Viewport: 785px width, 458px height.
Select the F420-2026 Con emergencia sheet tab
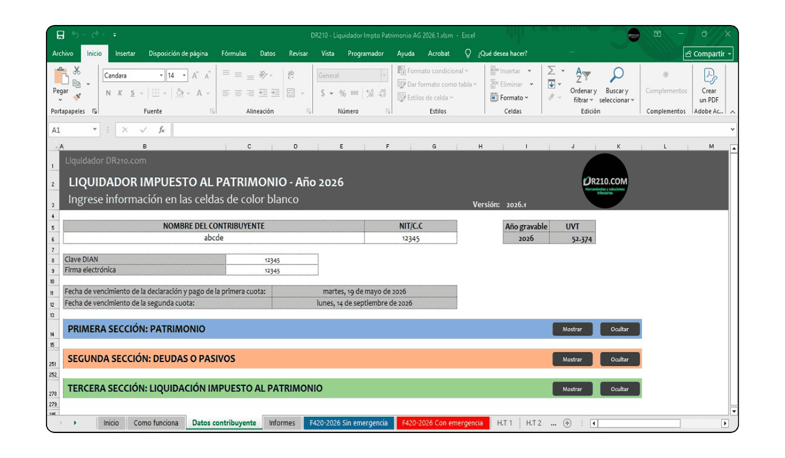[x=443, y=423]
